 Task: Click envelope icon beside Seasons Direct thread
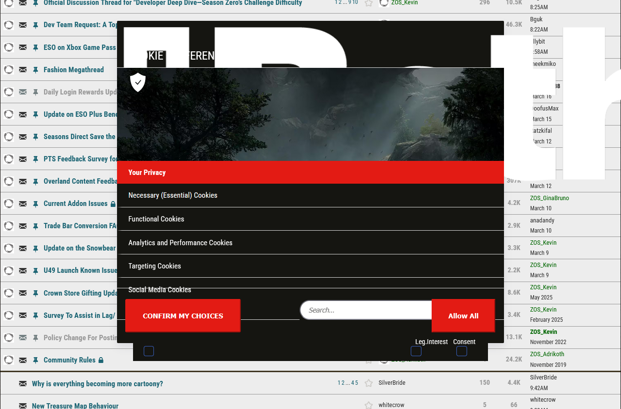pyautogui.click(x=23, y=137)
